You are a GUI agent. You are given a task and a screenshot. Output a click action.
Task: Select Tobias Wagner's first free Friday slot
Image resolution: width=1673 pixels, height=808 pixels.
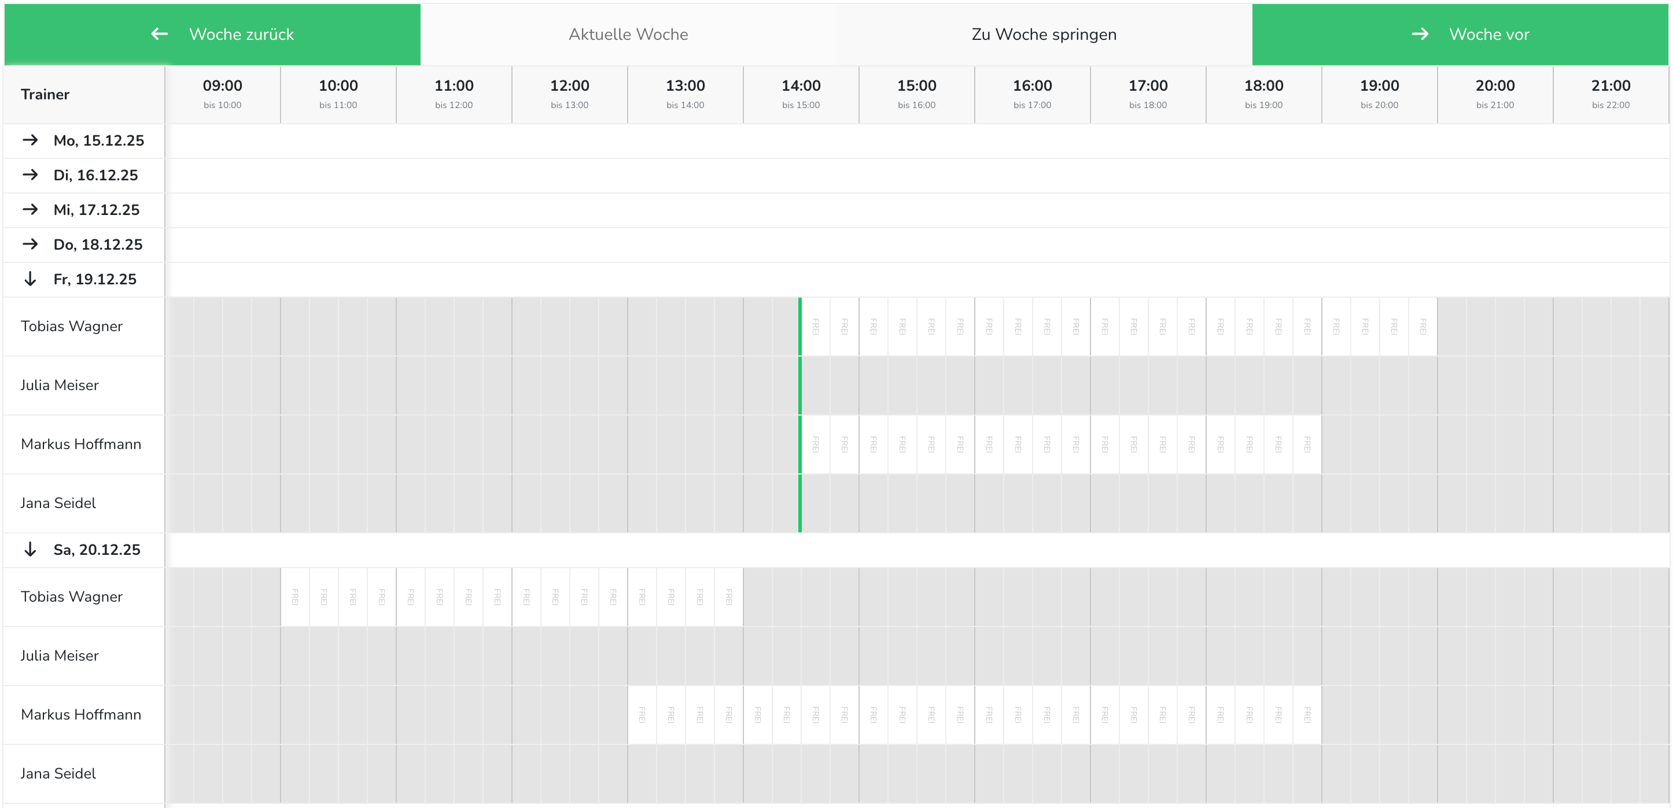pyautogui.click(x=816, y=327)
